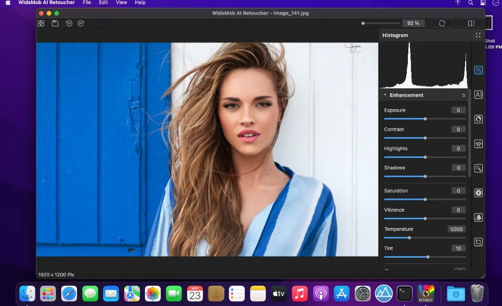Open the View menu
Image resolution: width=502 pixels, height=306 pixels.
coord(121,3)
